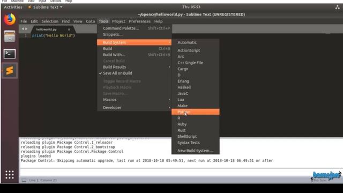
Task: Select Erlang build system
Action: click(195, 81)
